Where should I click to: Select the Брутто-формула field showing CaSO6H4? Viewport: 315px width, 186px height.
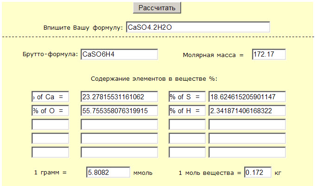(x=119, y=55)
